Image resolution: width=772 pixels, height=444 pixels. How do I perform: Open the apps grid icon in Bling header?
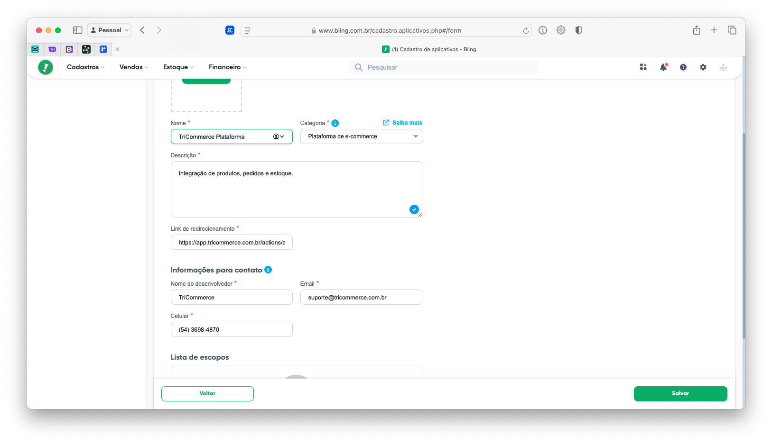coord(643,67)
